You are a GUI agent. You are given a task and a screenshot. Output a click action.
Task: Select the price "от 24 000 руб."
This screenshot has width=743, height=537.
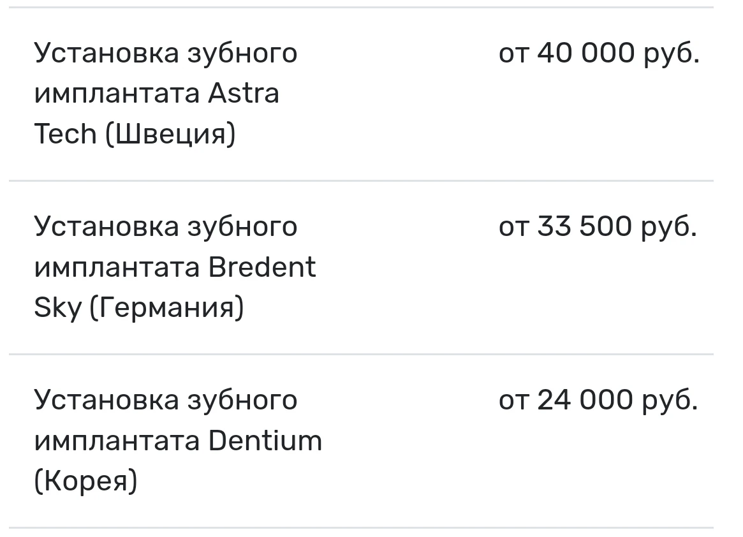[598, 400]
